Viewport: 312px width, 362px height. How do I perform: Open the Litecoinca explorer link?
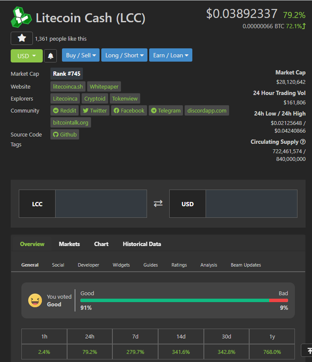pyautogui.click(x=65, y=98)
